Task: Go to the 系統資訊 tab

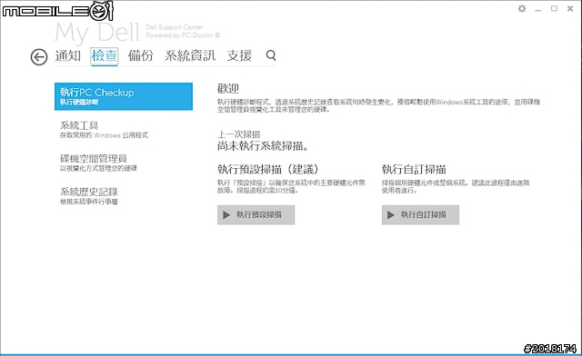Action: click(190, 55)
